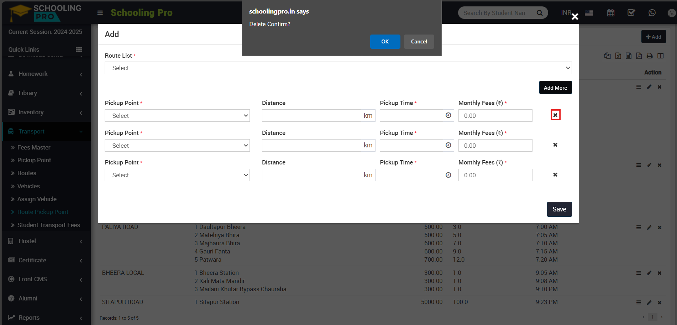Screen dimensions: 677x325
Task: Remove the first pickup point row
Action: tap(555, 115)
